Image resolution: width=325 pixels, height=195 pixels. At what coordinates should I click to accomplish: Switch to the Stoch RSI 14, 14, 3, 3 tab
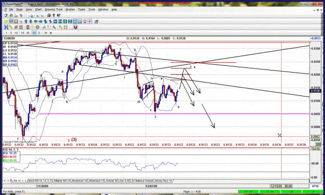pos(40,181)
